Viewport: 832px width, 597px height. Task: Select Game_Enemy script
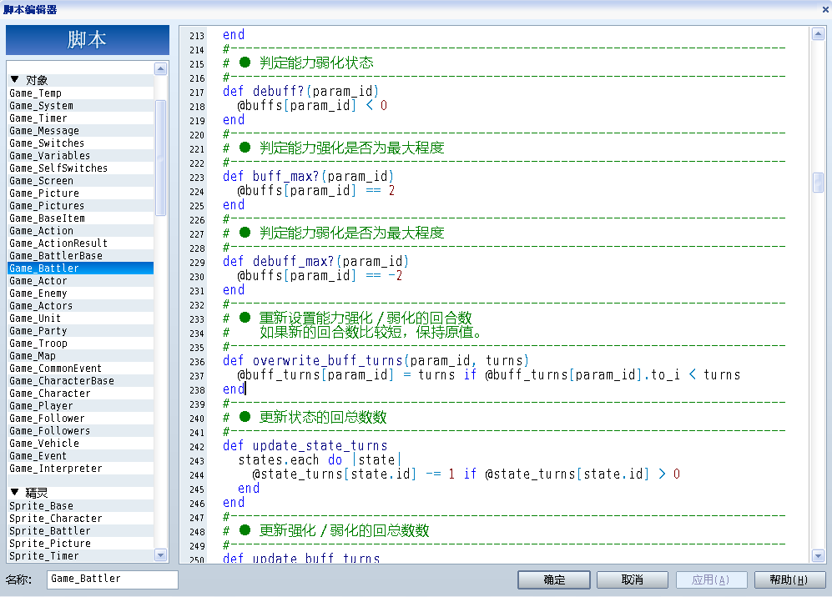coord(81,293)
